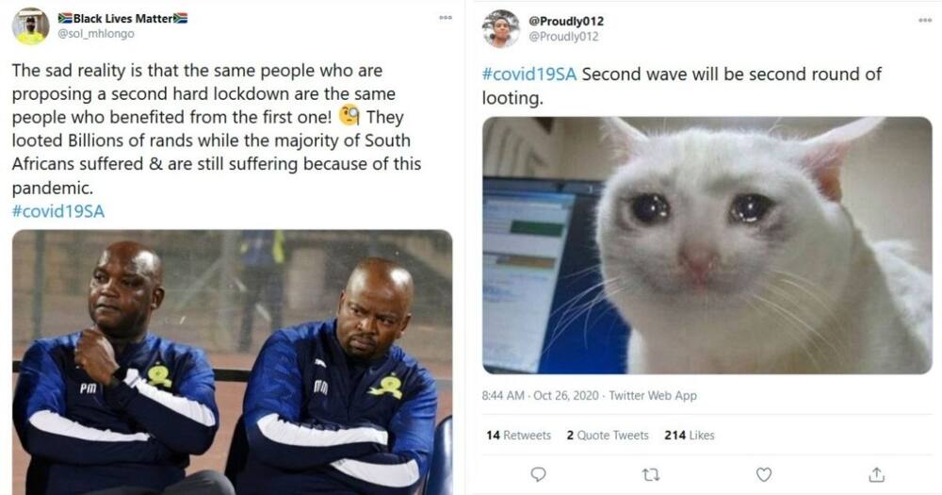Click the @sol_mhlongo handle
This screenshot has width=942, height=495.
(96, 34)
